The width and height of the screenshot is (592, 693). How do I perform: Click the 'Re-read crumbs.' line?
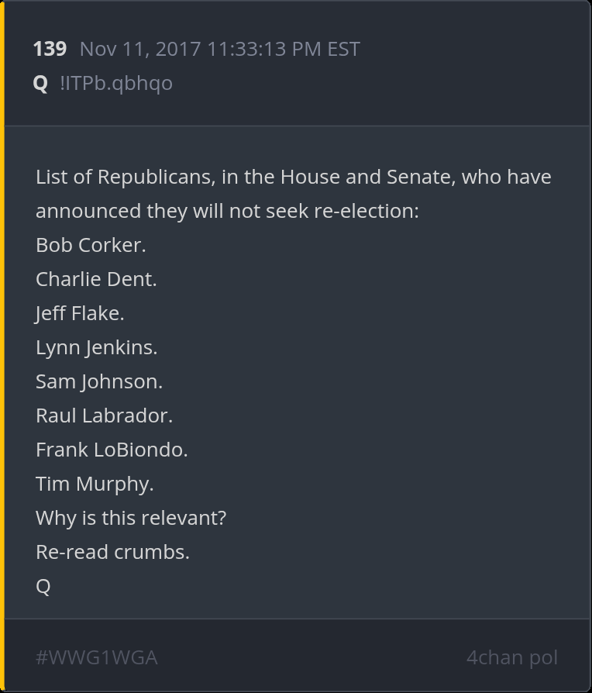coord(112,552)
